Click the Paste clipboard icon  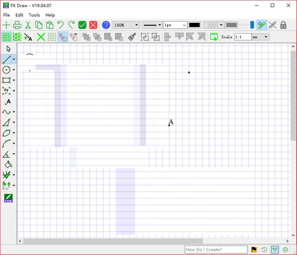(49, 25)
